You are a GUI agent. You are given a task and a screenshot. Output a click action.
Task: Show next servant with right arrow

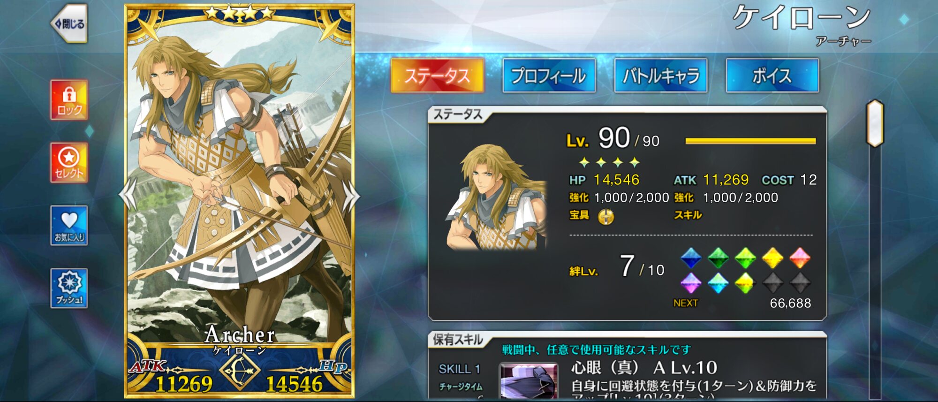(x=351, y=194)
